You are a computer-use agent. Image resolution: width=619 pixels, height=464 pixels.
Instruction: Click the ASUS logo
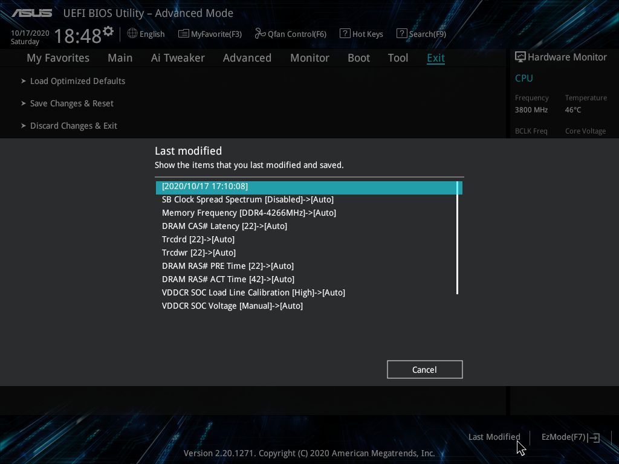(32, 13)
